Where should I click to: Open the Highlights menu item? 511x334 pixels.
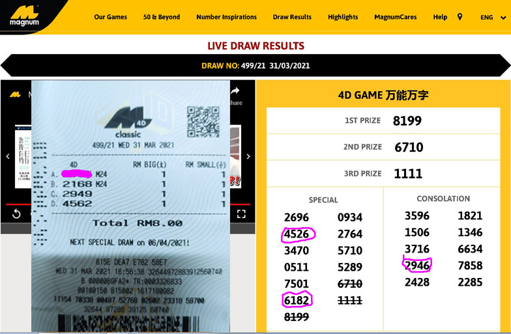(343, 17)
